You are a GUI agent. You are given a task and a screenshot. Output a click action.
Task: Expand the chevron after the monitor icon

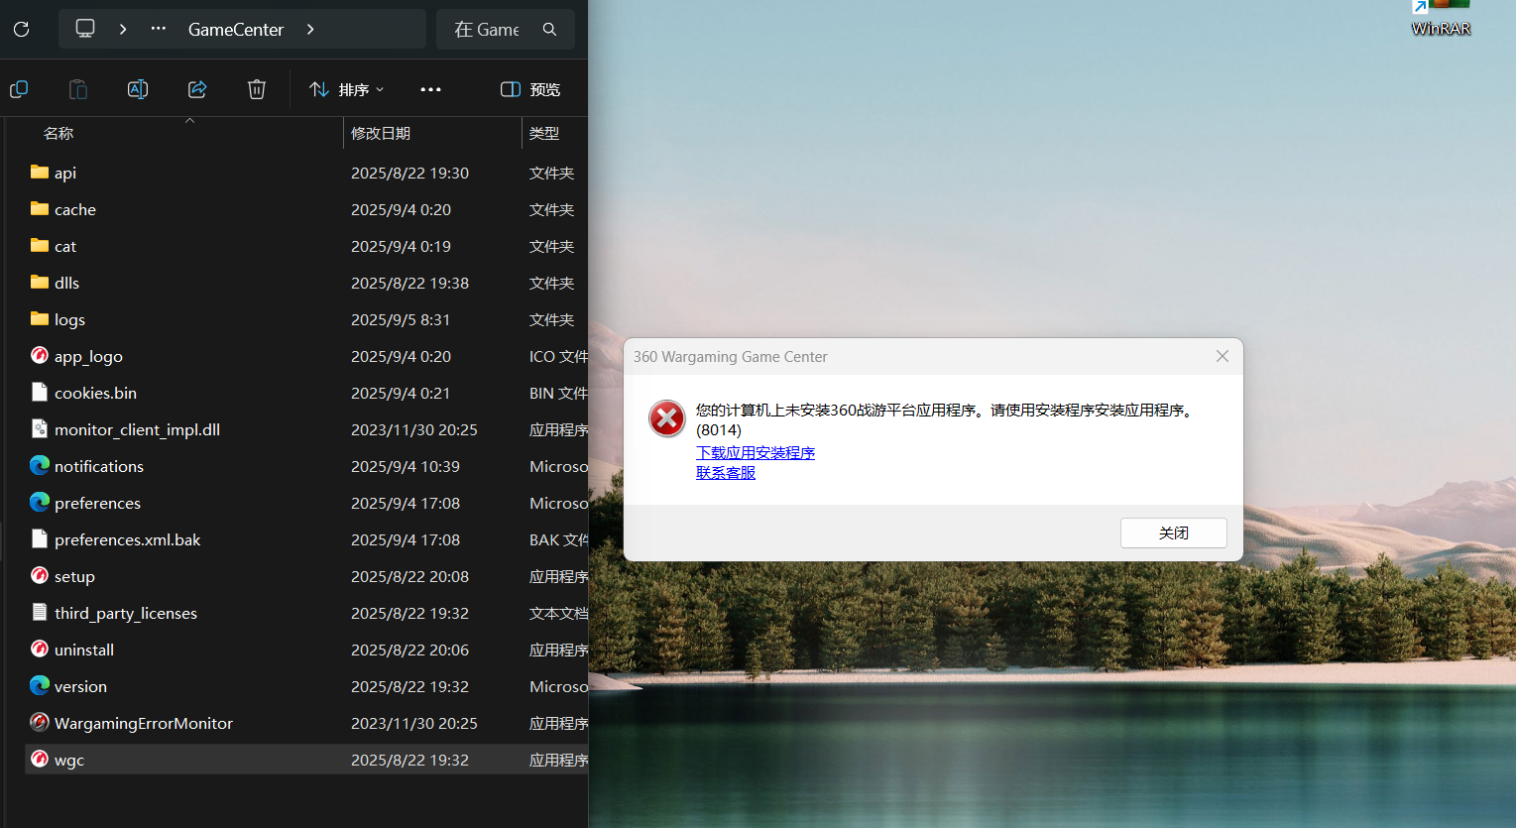coord(123,30)
